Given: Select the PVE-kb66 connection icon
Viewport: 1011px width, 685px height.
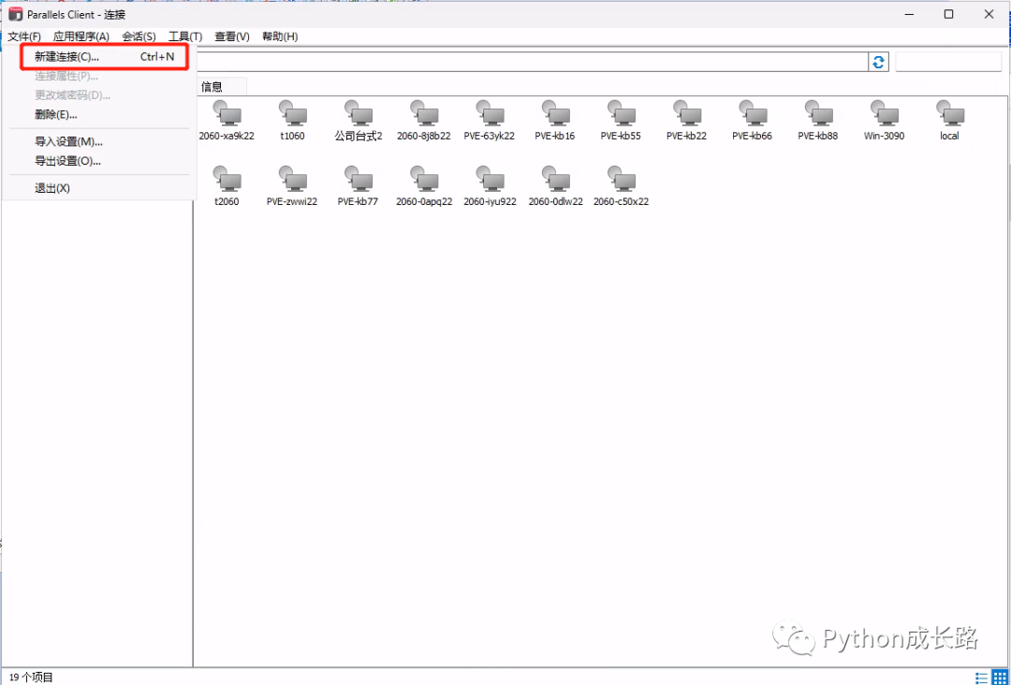Looking at the screenshot, I should [753, 112].
